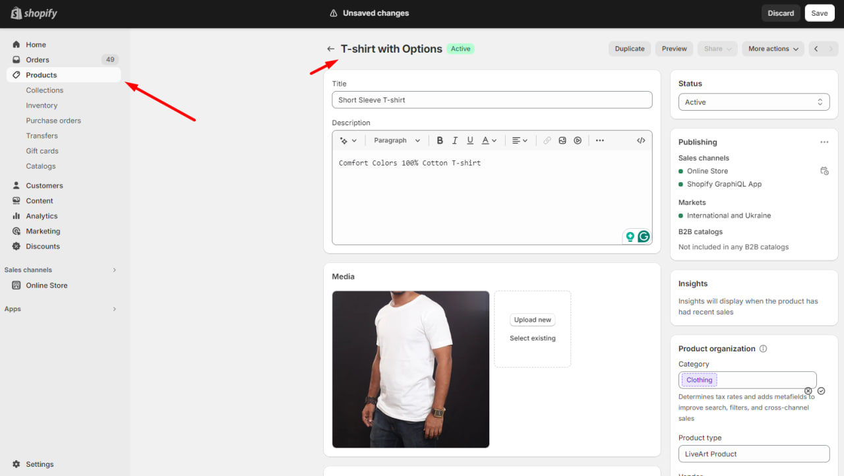844x476 pixels.
Task: Open Products in the sidebar
Action: (x=64, y=75)
